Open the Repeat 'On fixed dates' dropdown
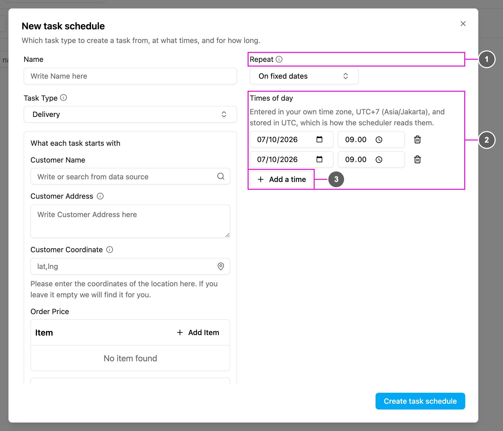503x431 pixels. pyautogui.click(x=304, y=76)
